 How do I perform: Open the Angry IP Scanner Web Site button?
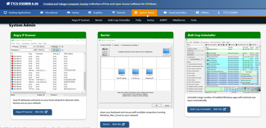(x=32, y=112)
